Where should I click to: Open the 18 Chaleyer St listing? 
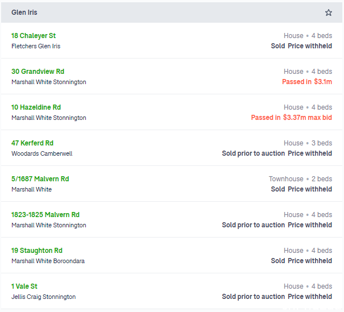pos(34,36)
